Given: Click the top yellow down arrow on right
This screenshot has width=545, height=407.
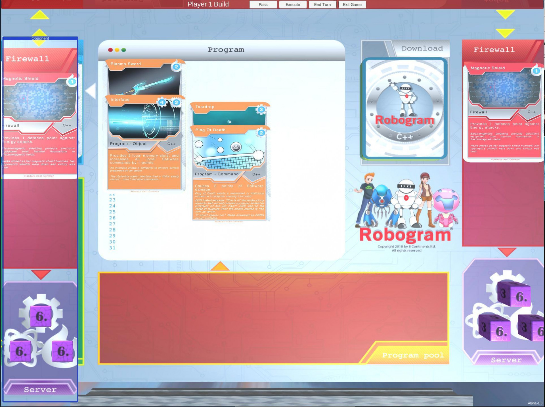Looking at the screenshot, I should point(506,14).
